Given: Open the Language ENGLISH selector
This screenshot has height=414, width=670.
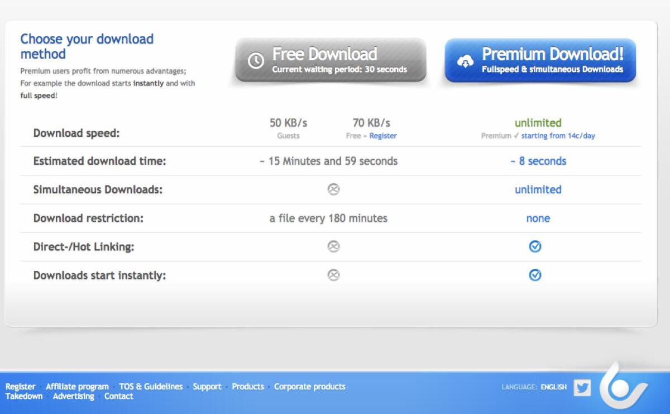Looking at the screenshot, I should tap(554, 387).
